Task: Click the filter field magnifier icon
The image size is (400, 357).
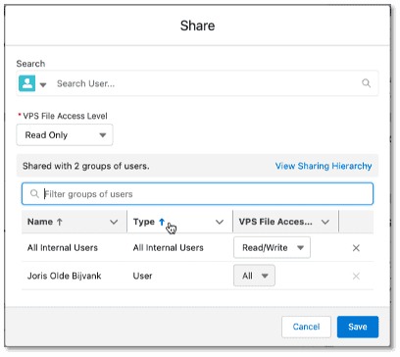Action: (34, 194)
